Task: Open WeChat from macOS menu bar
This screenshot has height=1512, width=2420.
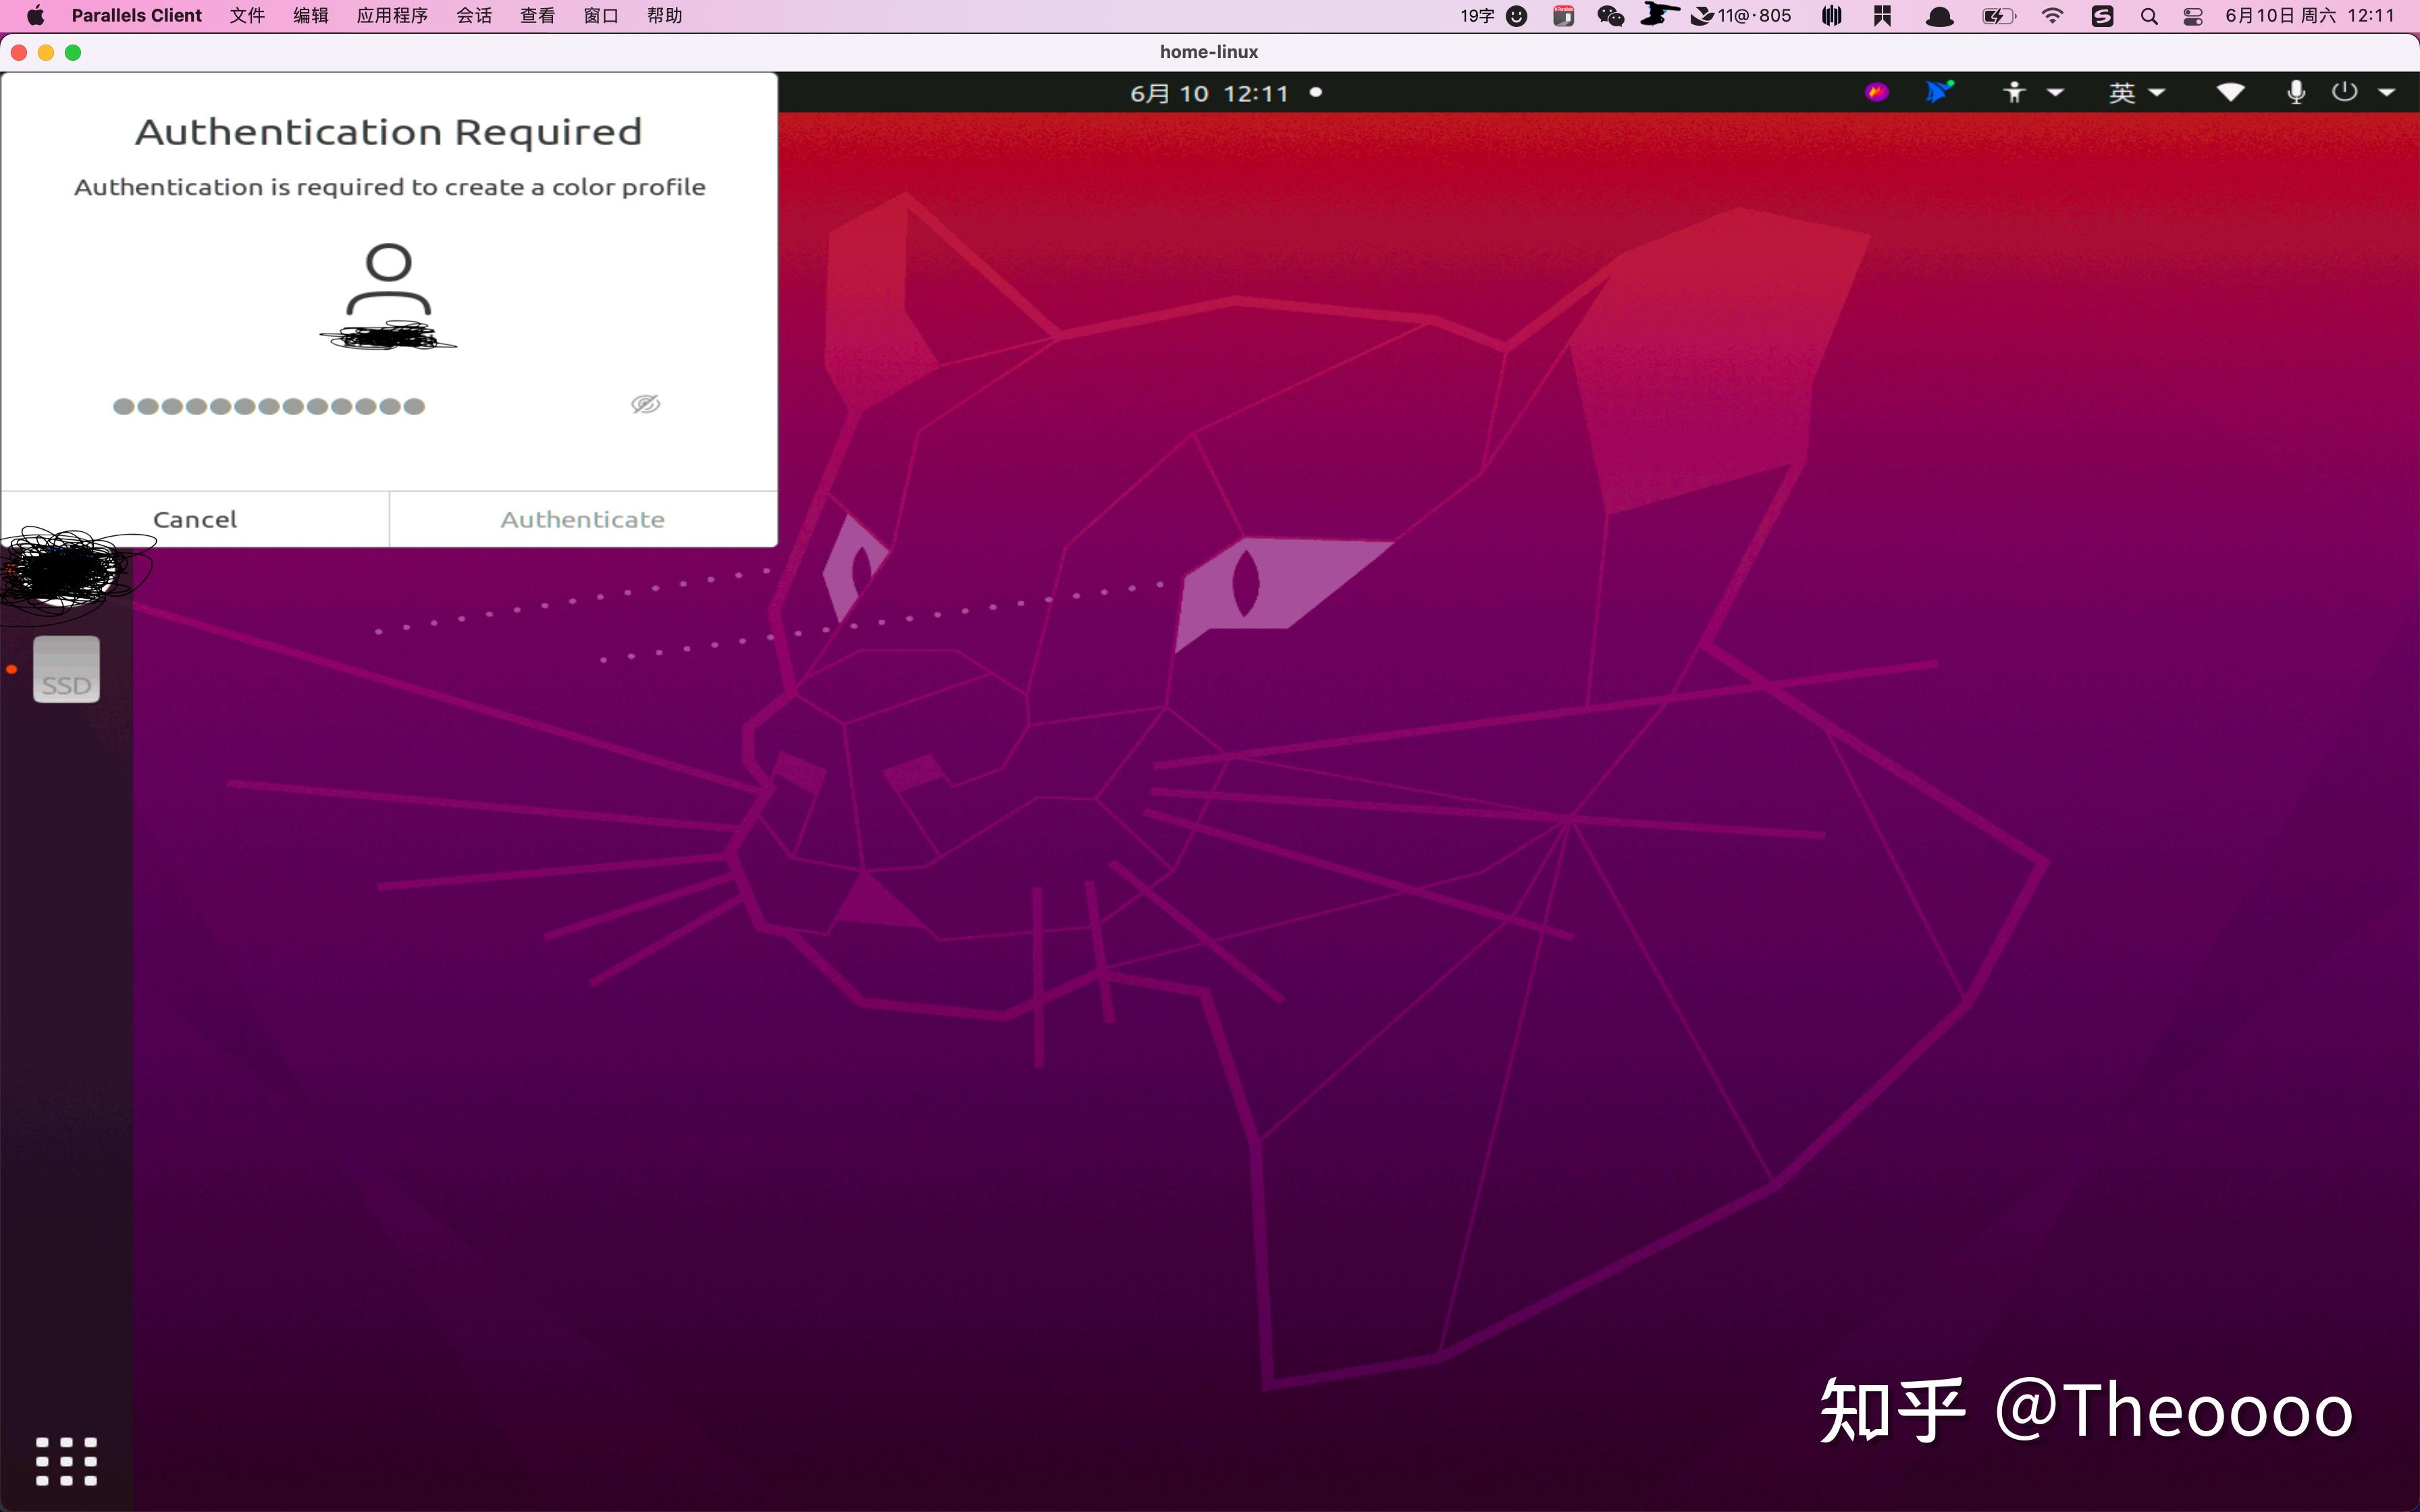Action: (x=1610, y=16)
